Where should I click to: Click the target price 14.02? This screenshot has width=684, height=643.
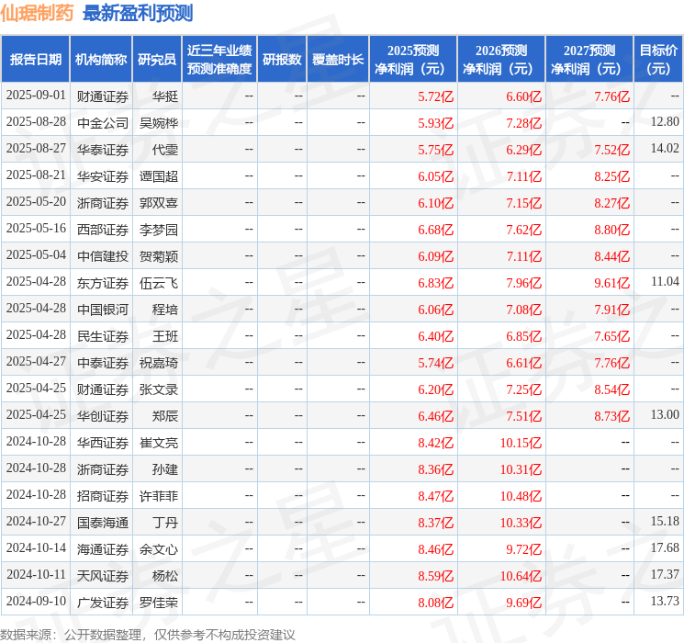pyautogui.click(x=665, y=149)
